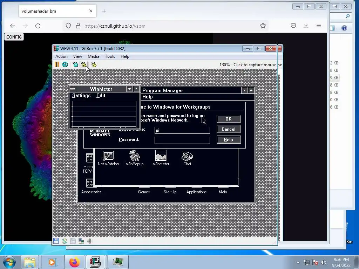The height and width of the screenshot is (269, 359).
Task: Click Help in the logon dialog
Action: pos(229,139)
